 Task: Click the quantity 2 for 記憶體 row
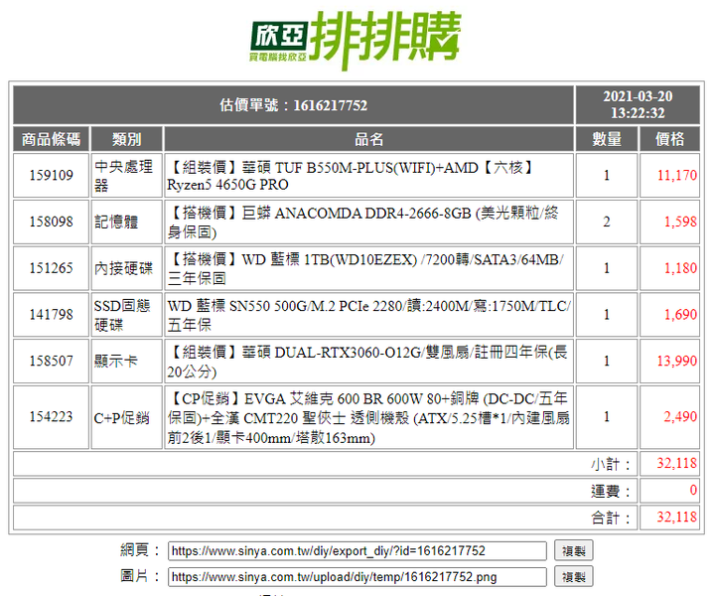pyautogui.click(x=607, y=222)
